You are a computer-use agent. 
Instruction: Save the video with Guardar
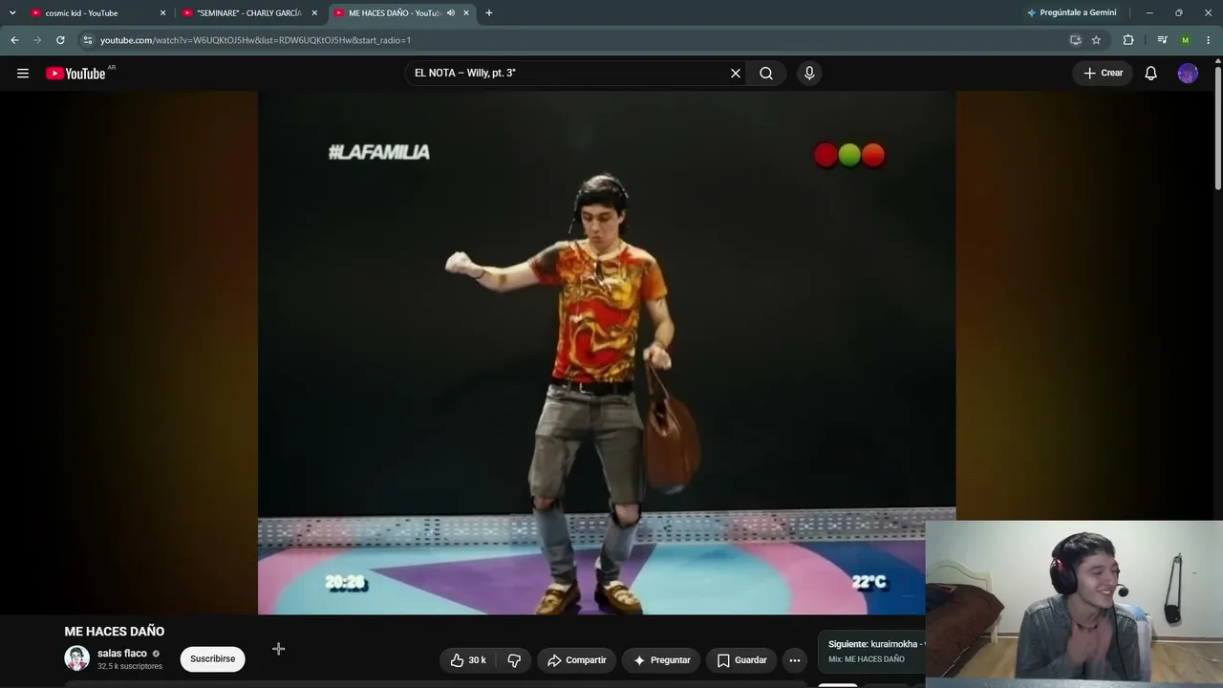pyautogui.click(x=741, y=660)
